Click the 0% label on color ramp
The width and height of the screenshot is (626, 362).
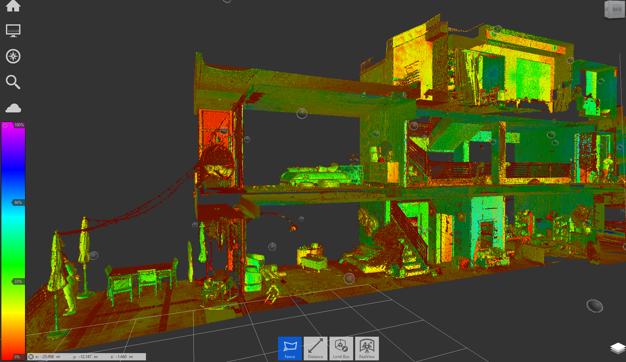pyautogui.click(x=17, y=357)
